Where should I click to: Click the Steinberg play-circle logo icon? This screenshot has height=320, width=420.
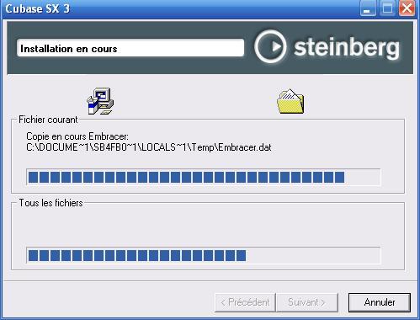270,46
